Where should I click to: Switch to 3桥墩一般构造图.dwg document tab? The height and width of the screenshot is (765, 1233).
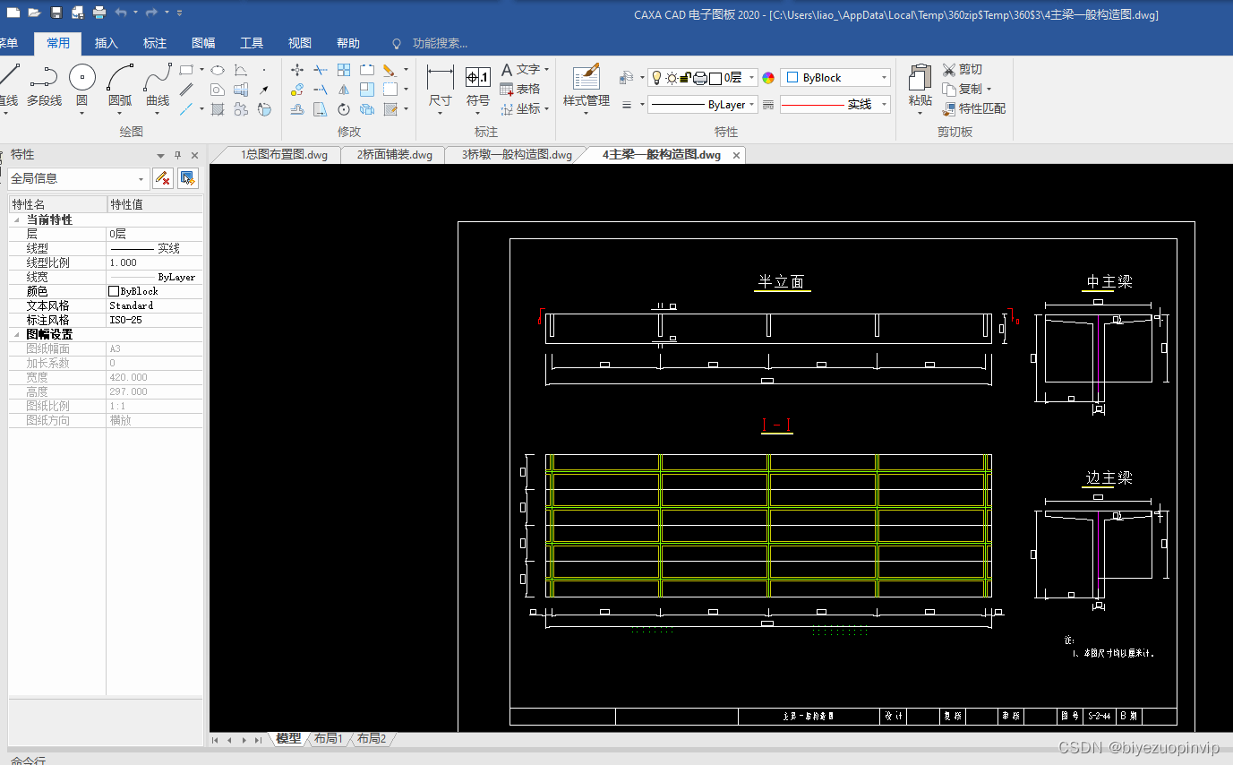click(517, 155)
